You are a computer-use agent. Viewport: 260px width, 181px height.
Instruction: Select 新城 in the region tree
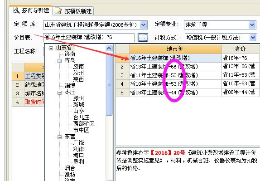[x=78, y=105]
